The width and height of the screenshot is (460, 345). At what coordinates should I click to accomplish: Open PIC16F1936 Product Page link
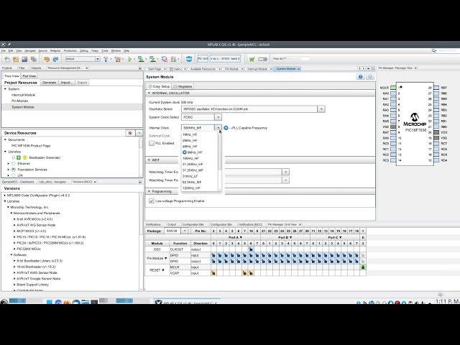point(31,146)
